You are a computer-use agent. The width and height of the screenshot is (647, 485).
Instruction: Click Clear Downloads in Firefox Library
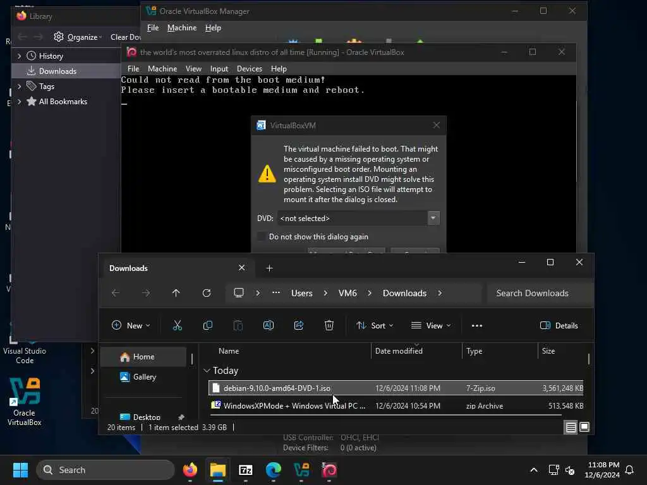126,37
